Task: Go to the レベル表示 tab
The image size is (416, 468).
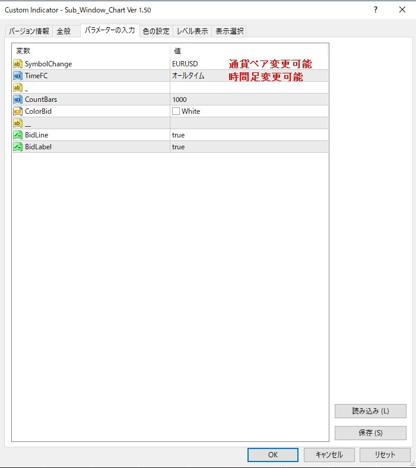Action: pos(192,31)
